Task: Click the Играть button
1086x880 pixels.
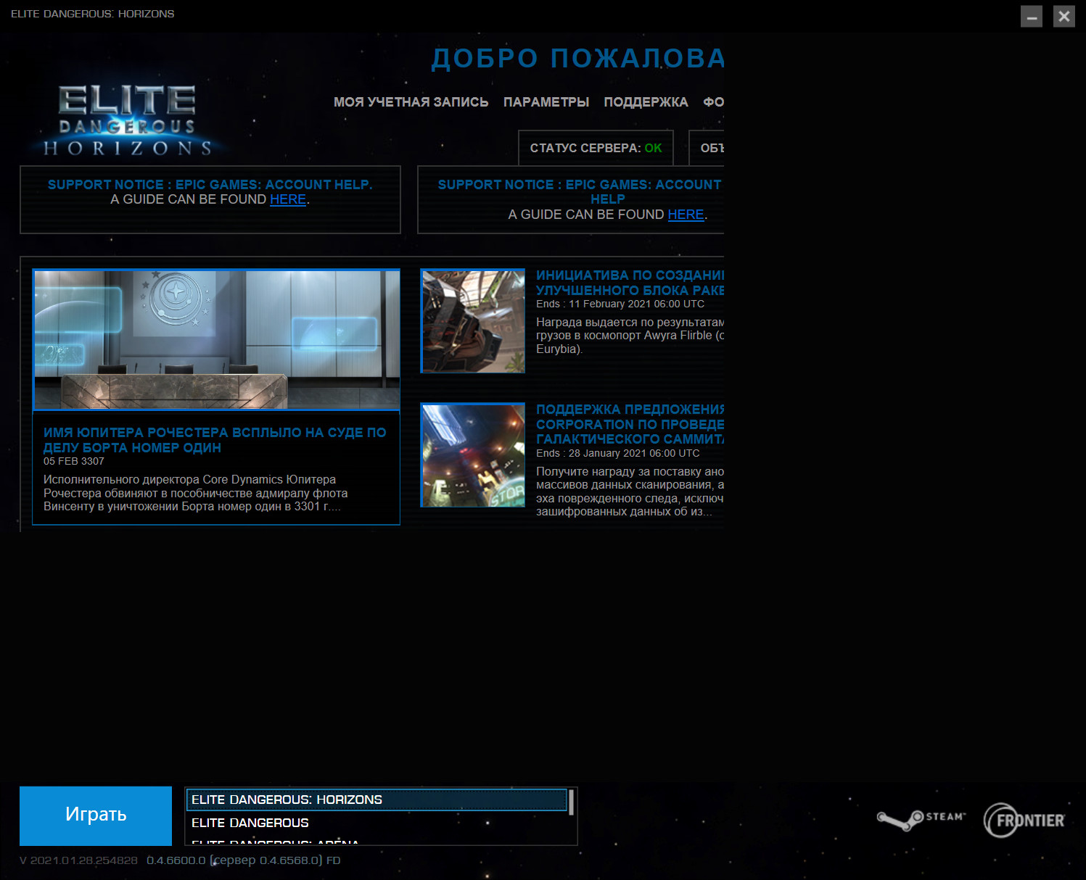Action: [96, 815]
